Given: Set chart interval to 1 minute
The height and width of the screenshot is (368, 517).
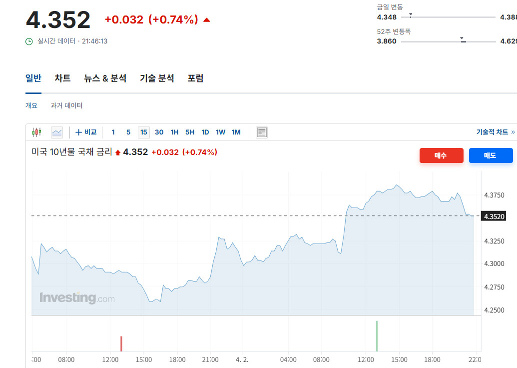Looking at the screenshot, I should point(113,132).
